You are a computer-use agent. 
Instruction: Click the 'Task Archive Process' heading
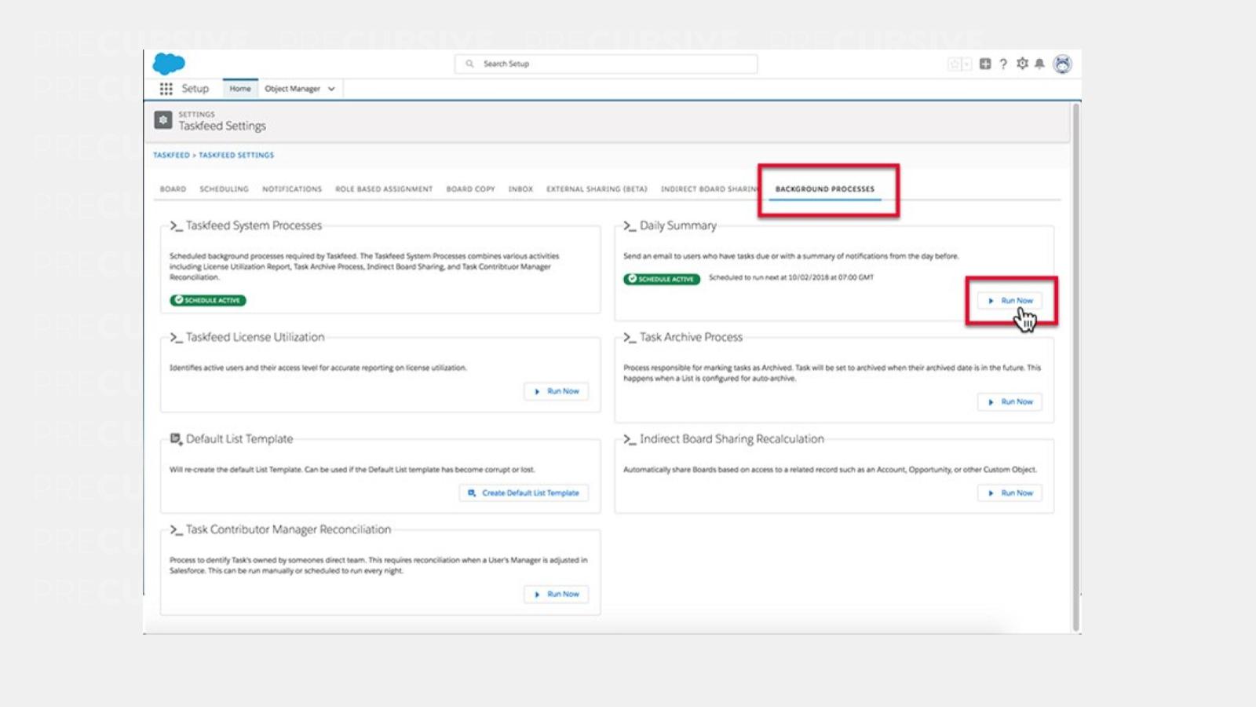pyautogui.click(x=691, y=337)
